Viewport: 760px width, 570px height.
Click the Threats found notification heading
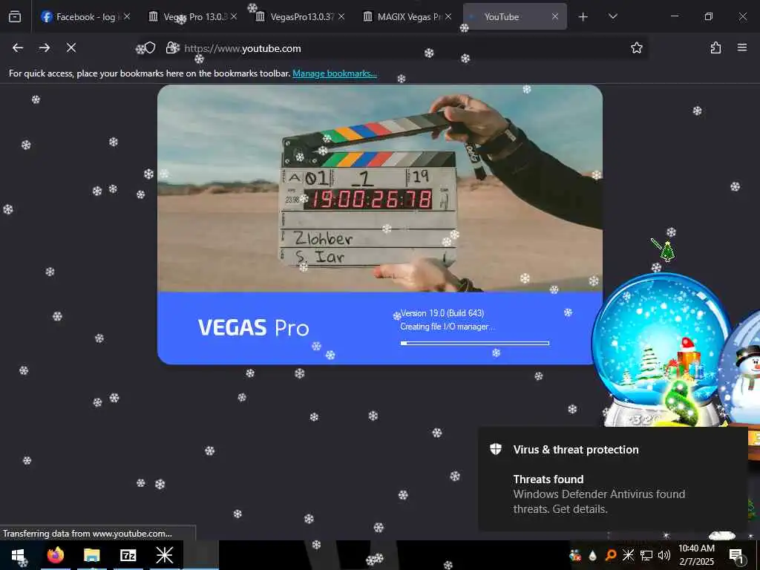click(x=548, y=479)
